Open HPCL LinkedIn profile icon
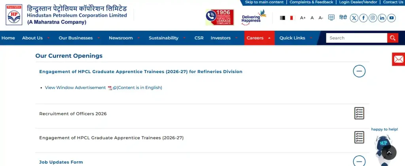 382,18
